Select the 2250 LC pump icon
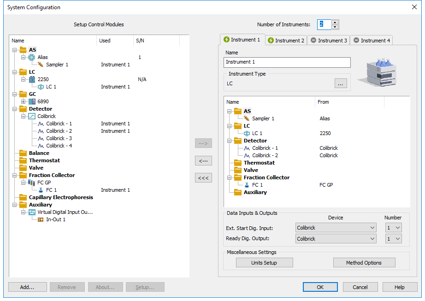This screenshot has width=425, height=301. pos(32,79)
